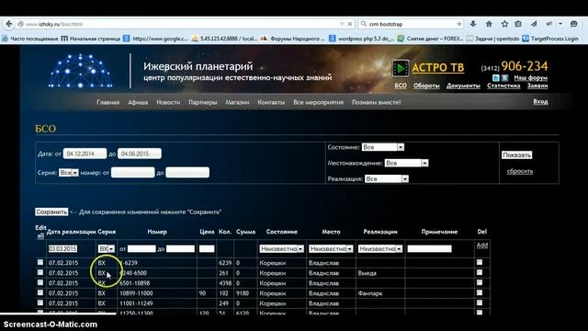588x331 pixels.
Task: Focus the Цена input in add row
Action: click(x=207, y=248)
